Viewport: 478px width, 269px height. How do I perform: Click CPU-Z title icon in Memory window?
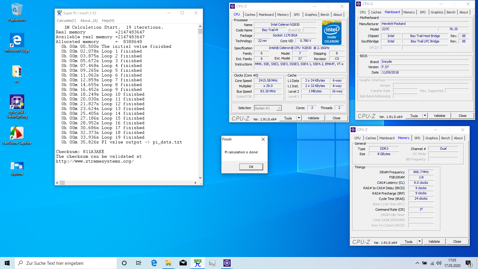[353, 130]
